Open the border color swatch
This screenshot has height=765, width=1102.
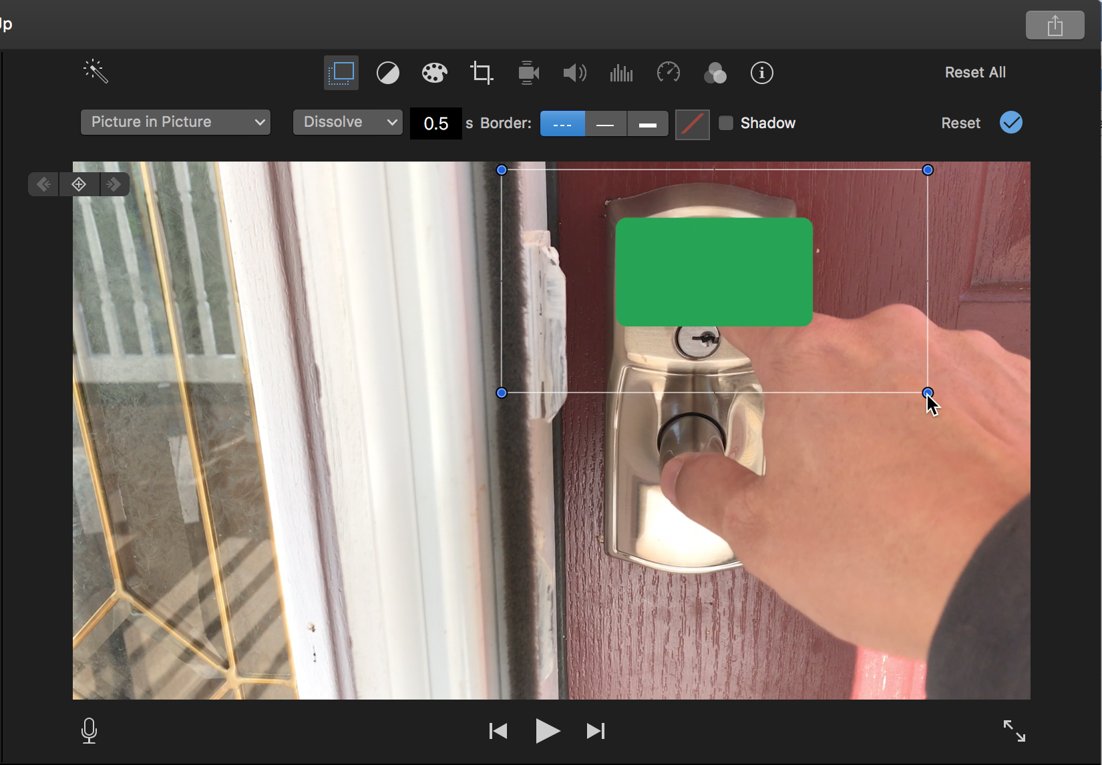point(692,124)
